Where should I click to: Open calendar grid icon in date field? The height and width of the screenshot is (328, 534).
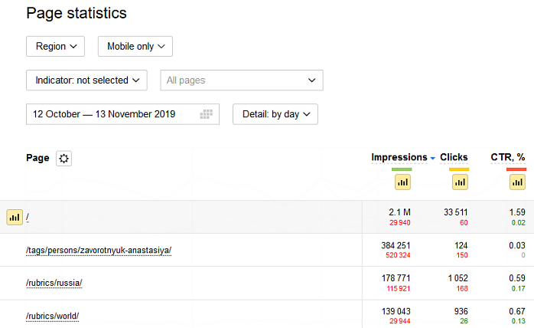(x=206, y=114)
